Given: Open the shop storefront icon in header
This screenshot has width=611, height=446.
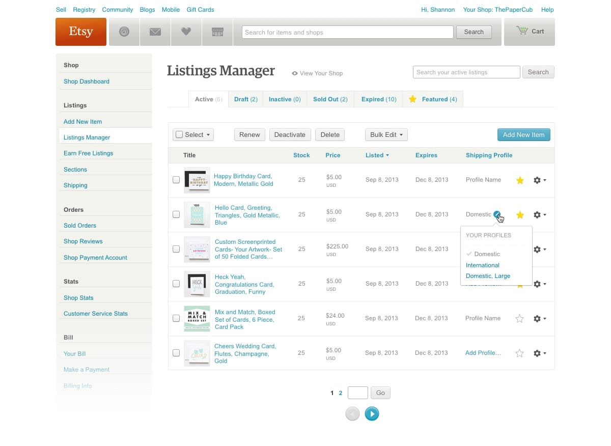Looking at the screenshot, I should [217, 32].
